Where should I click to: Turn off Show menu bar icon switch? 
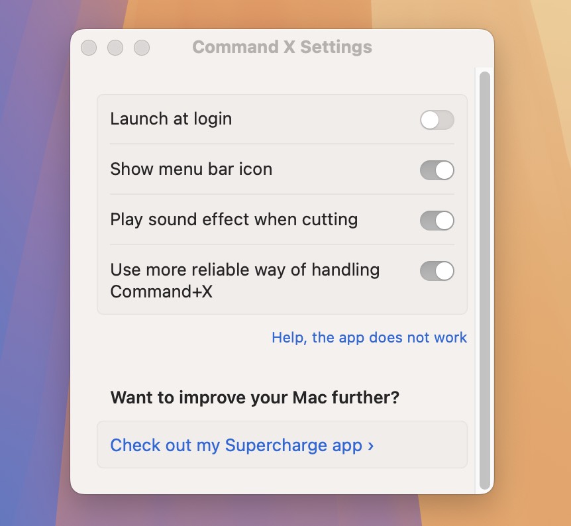coord(437,170)
